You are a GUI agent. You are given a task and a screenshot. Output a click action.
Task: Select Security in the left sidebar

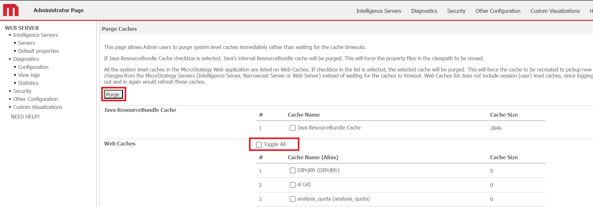[22, 91]
